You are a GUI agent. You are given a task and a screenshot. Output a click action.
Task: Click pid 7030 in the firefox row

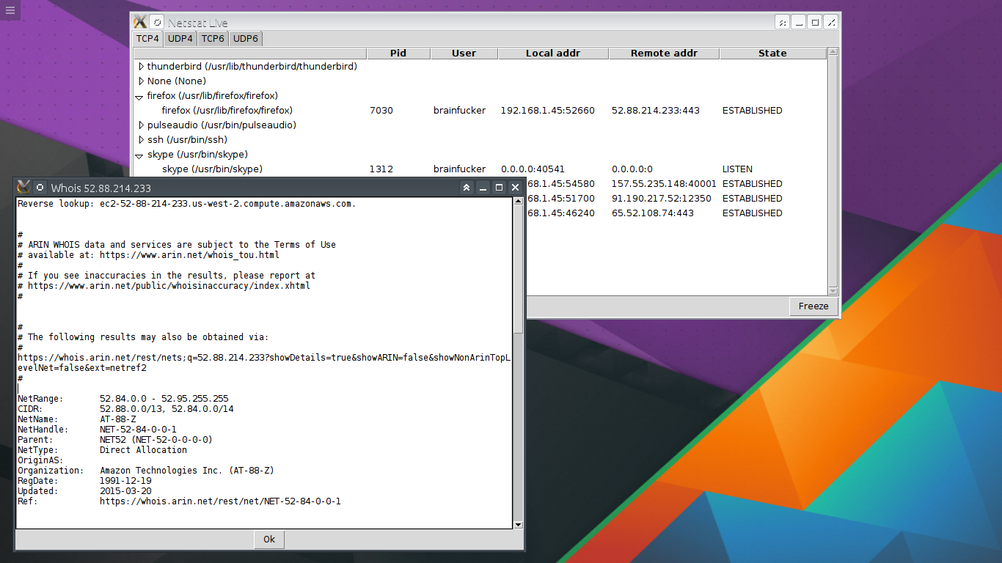coord(381,111)
